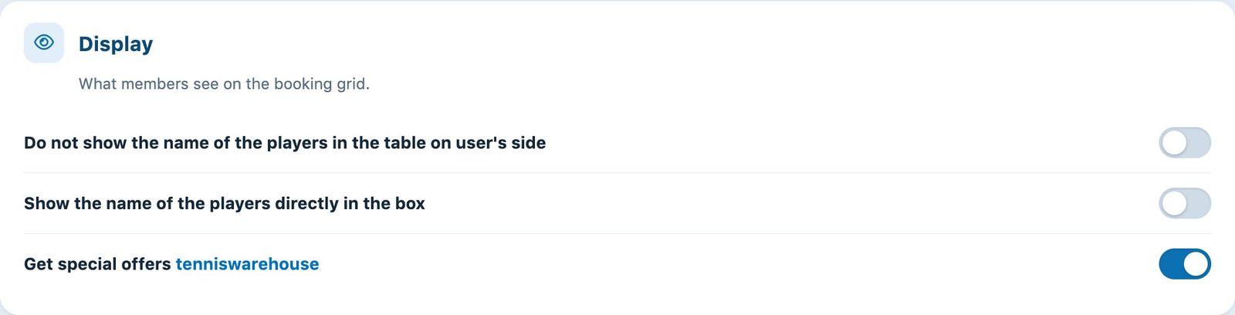Select the light blue eye icon tile
The height and width of the screenshot is (315, 1235).
click(x=44, y=42)
